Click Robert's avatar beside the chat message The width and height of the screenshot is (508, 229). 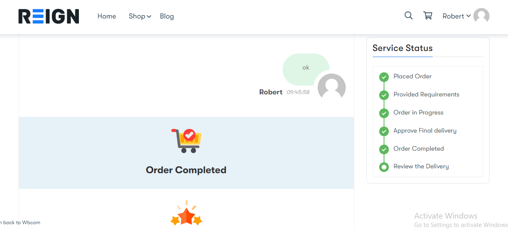pyautogui.click(x=332, y=87)
